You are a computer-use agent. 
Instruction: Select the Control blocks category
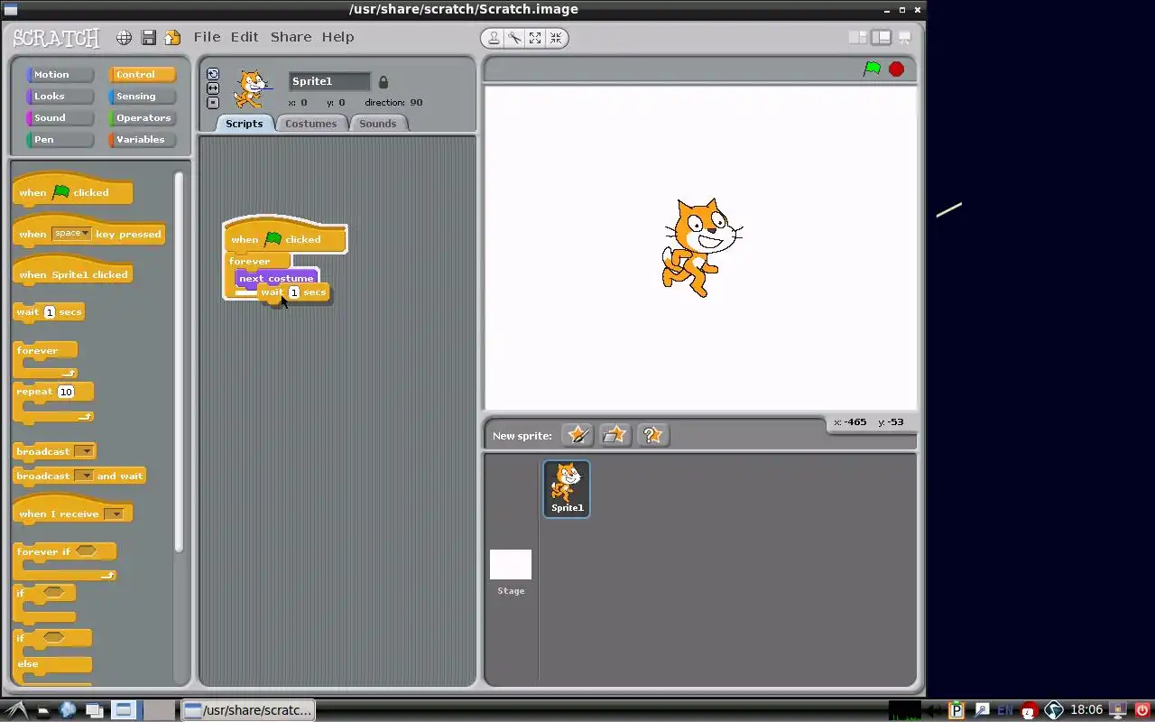coord(142,75)
